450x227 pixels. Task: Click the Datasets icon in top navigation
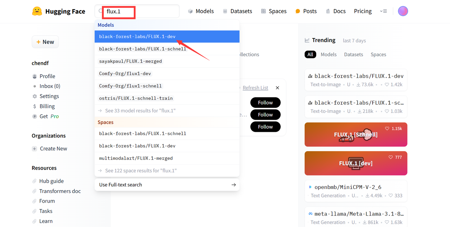[x=225, y=11]
